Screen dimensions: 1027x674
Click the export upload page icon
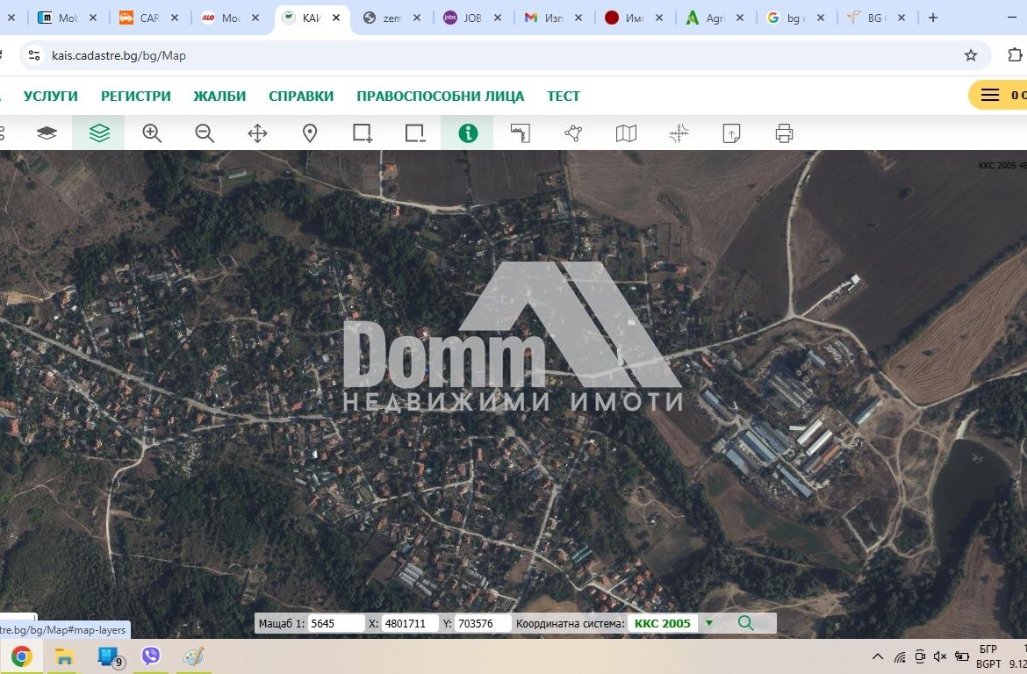(731, 133)
